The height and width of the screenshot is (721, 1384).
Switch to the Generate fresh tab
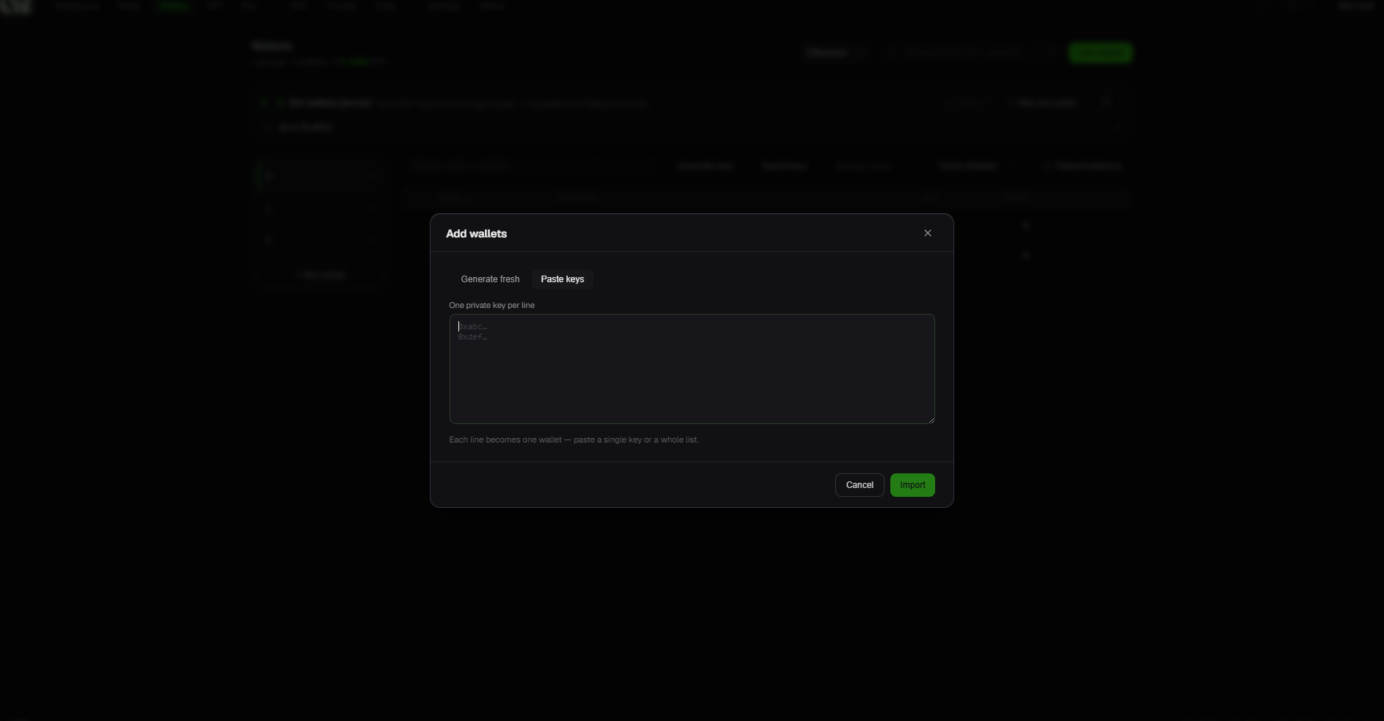490,279
